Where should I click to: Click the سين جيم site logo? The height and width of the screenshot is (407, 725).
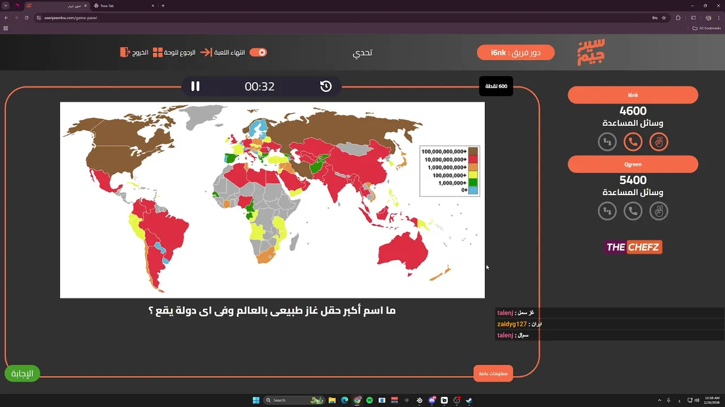coord(591,52)
